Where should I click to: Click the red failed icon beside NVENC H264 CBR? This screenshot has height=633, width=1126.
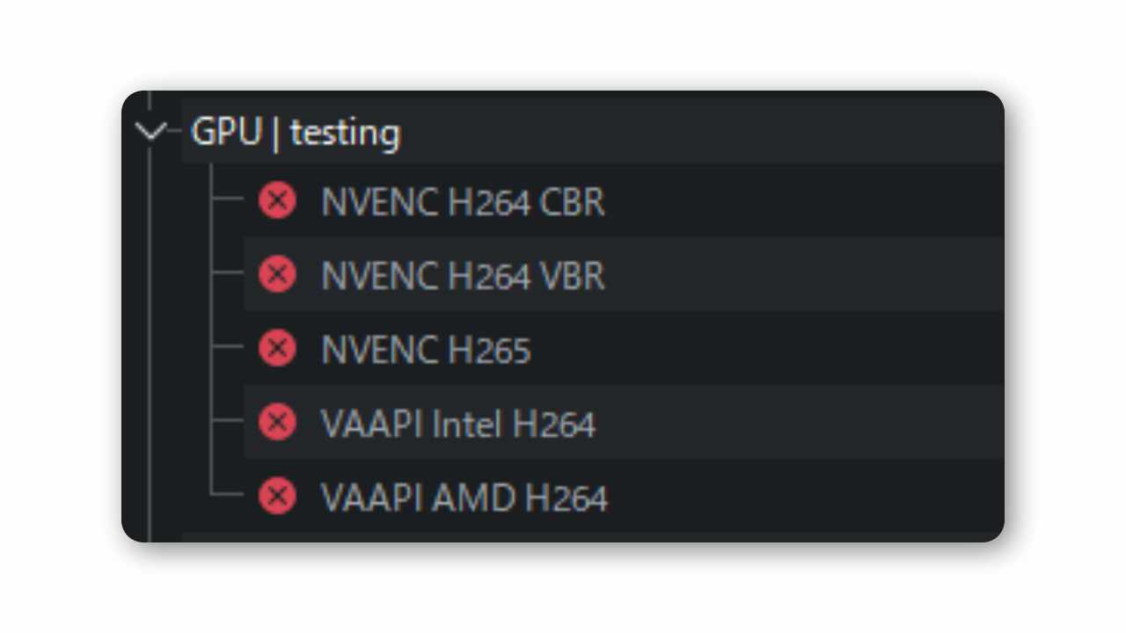[277, 201]
